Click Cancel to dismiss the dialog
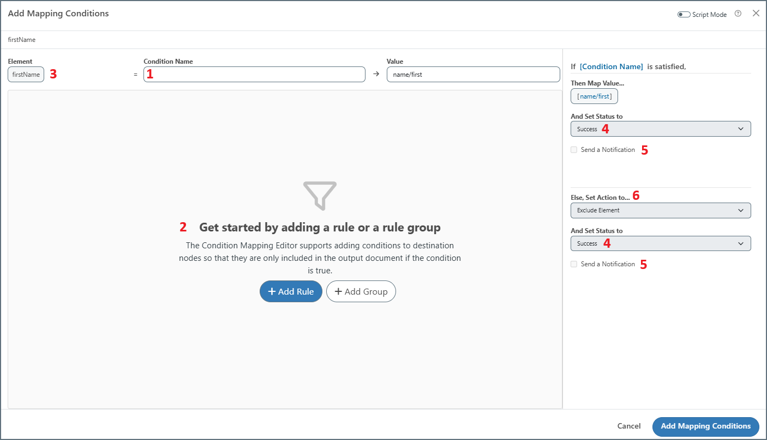 [x=628, y=426]
